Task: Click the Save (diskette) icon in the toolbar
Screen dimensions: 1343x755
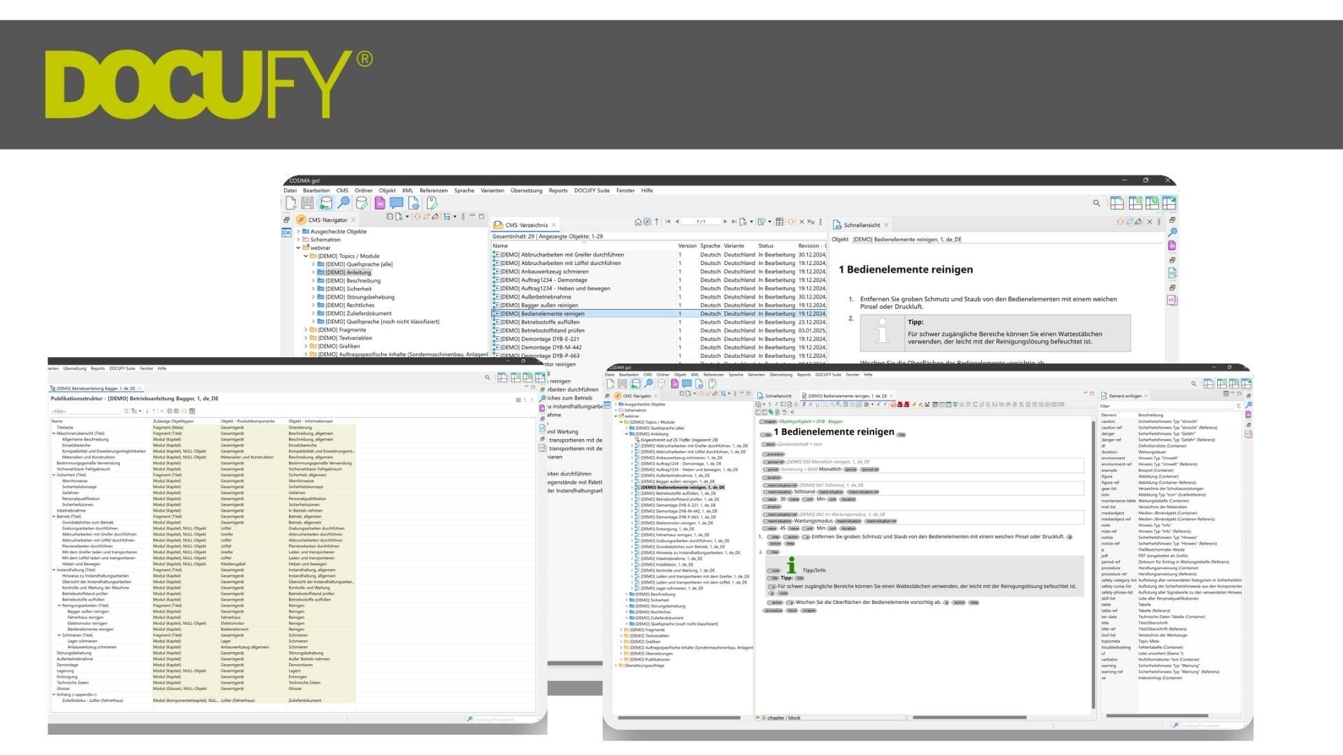Action: pyautogui.click(x=306, y=202)
